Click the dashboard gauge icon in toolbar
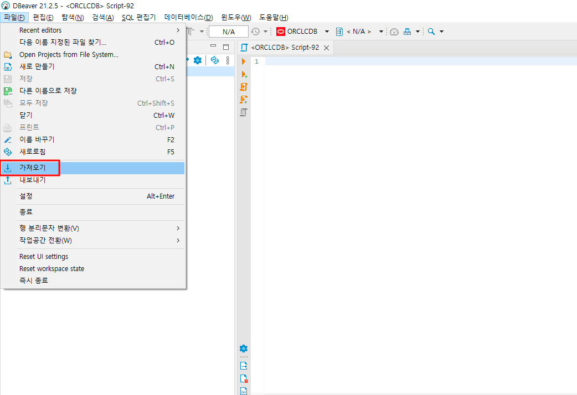The image size is (577, 395). point(394,32)
